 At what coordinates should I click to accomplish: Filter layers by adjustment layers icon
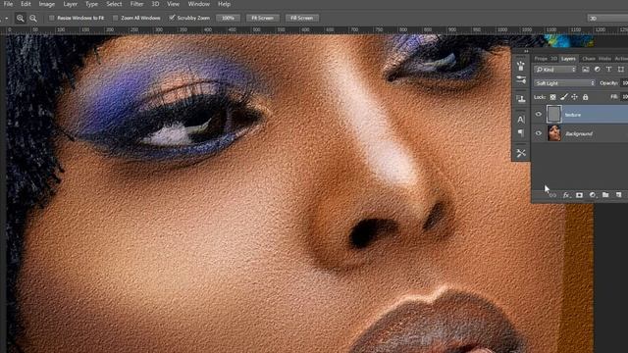pyautogui.click(x=598, y=70)
